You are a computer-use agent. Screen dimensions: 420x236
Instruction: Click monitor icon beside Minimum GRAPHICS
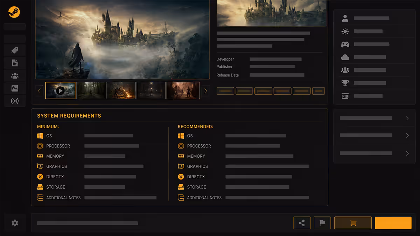click(x=40, y=166)
